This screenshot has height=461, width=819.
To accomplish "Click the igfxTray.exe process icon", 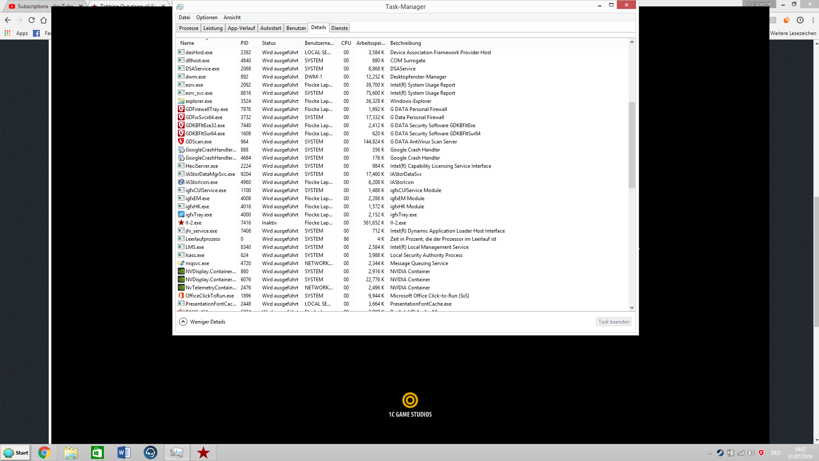I will pos(181,215).
